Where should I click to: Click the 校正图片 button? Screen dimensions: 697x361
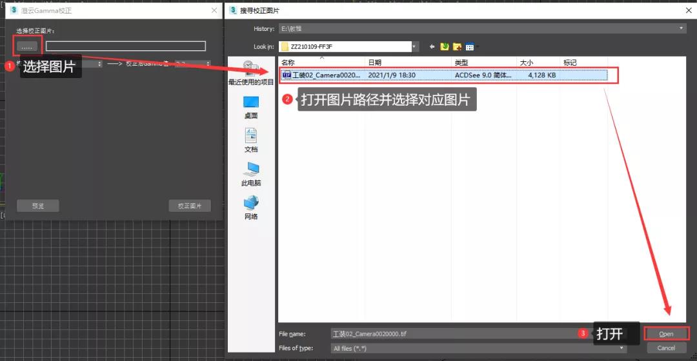[190, 206]
